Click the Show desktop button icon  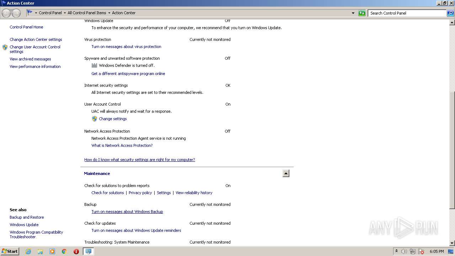[x=451, y=251]
